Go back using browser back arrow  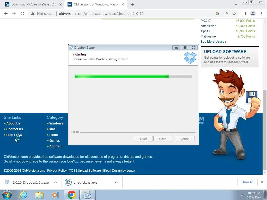click(6, 14)
